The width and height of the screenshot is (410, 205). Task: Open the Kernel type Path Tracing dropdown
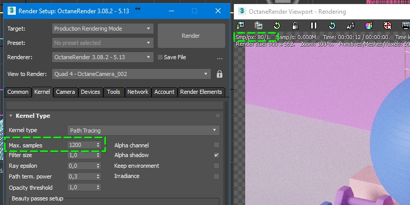click(x=143, y=130)
